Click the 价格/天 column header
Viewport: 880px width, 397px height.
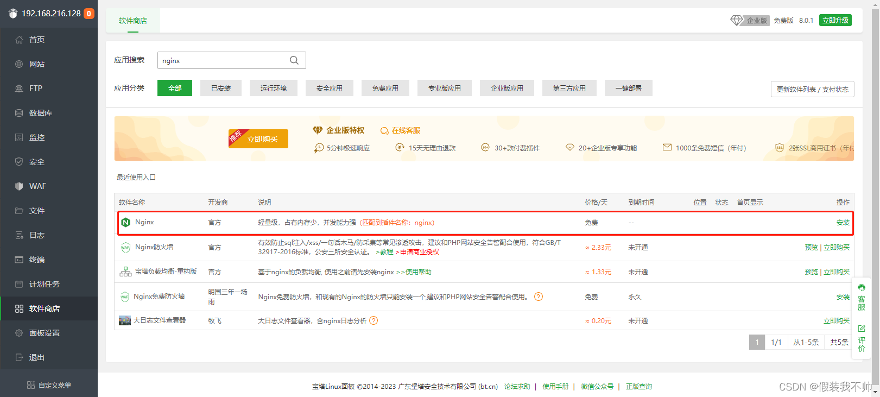(x=596, y=203)
